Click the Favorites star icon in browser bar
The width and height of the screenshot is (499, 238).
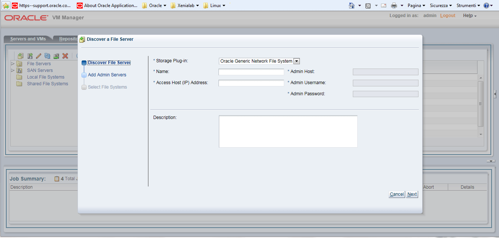tap(6, 6)
